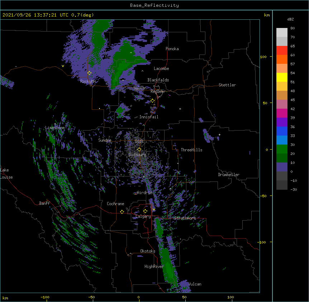Click the Blackfalds label
The height and width of the screenshot is (302, 309).
158,80
